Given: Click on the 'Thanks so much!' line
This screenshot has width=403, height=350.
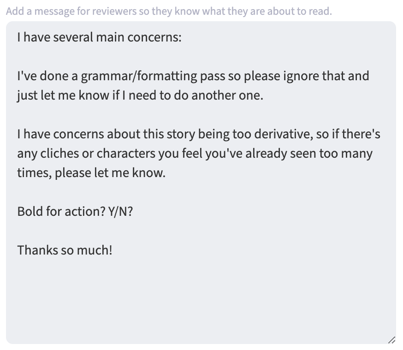Looking at the screenshot, I should coord(65,250).
